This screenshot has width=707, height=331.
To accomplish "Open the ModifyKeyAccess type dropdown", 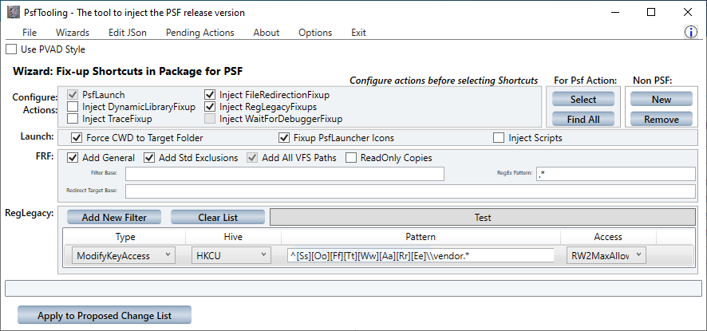I will pos(124,256).
